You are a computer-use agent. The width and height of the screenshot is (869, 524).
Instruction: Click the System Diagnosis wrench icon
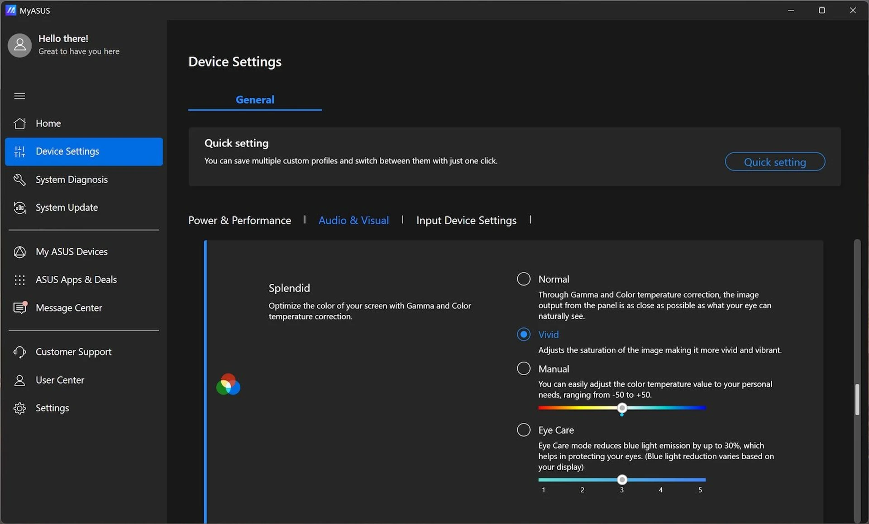(19, 179)
